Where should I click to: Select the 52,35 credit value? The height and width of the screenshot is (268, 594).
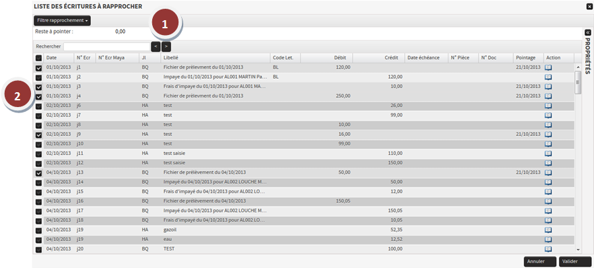(x=396, y=230)
